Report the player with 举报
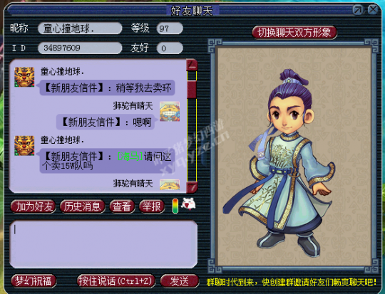385x294 pixels. 152,206
